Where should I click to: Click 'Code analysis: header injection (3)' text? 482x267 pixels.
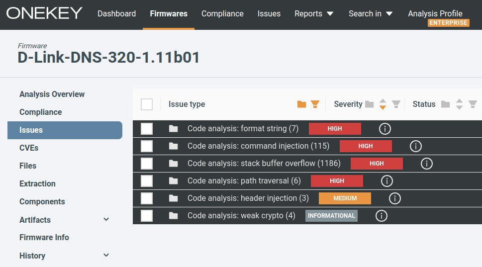(248, 198)
